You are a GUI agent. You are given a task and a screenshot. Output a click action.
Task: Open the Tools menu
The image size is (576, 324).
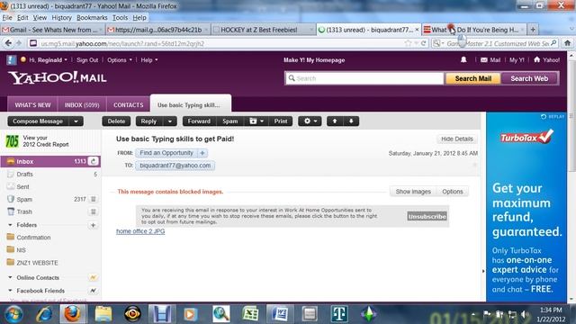pos(120,18)
